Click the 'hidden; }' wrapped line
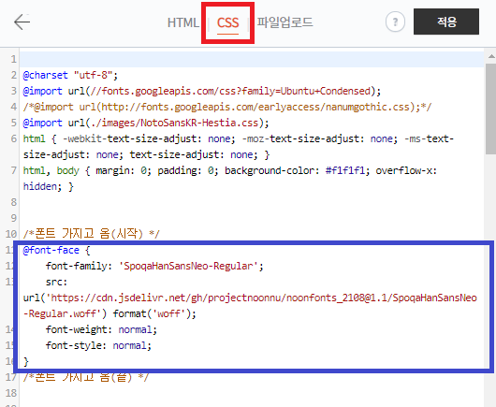 tap(48, 186)
